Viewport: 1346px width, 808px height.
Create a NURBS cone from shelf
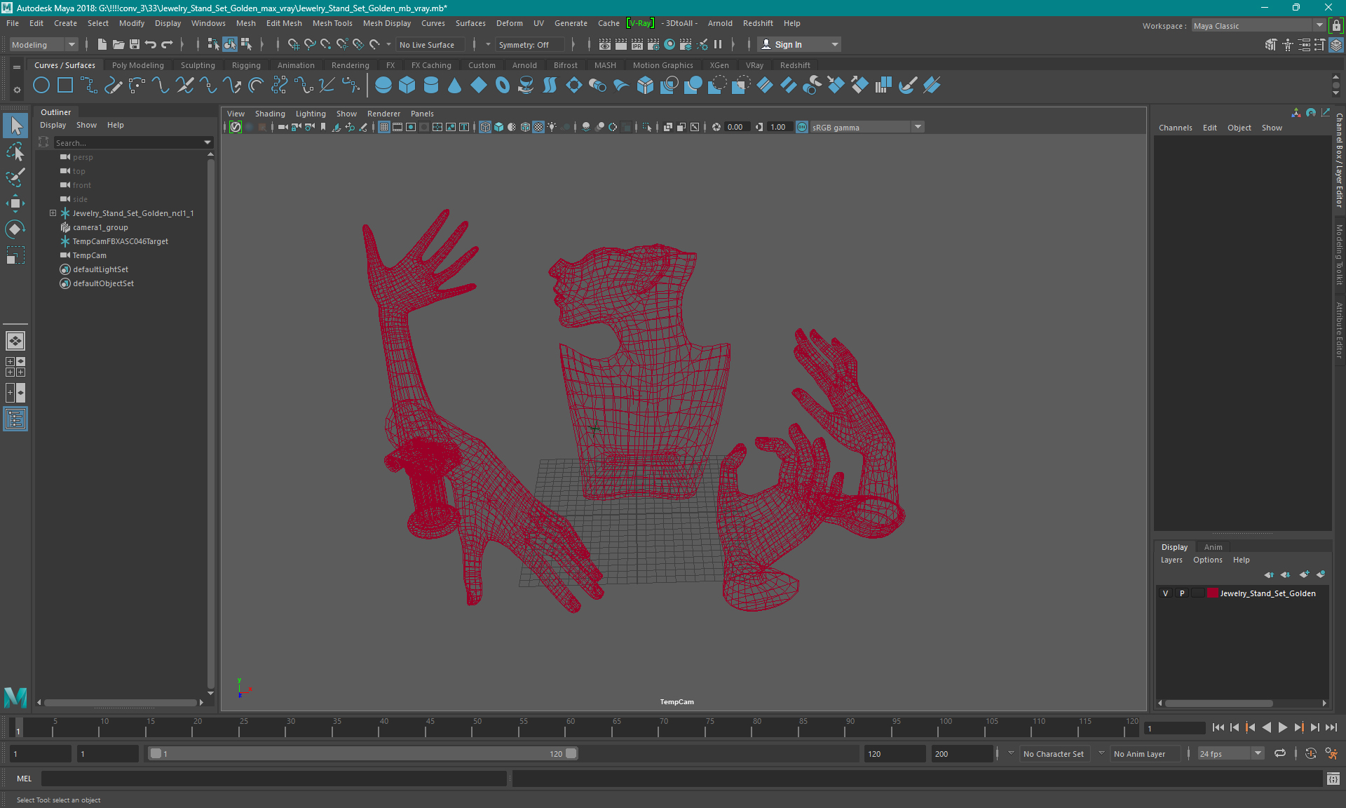point(455,86)
